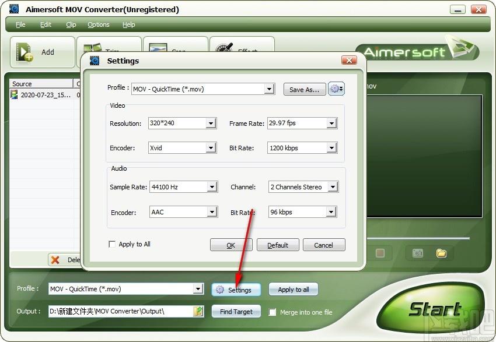Open the Help menu
496x342 pixels.
[129, 24]
